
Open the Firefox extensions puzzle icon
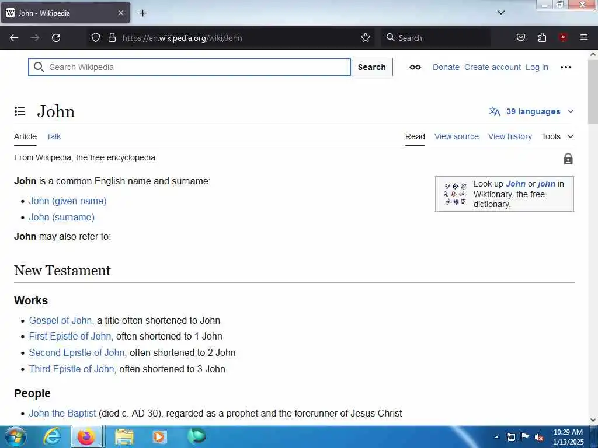542,37
